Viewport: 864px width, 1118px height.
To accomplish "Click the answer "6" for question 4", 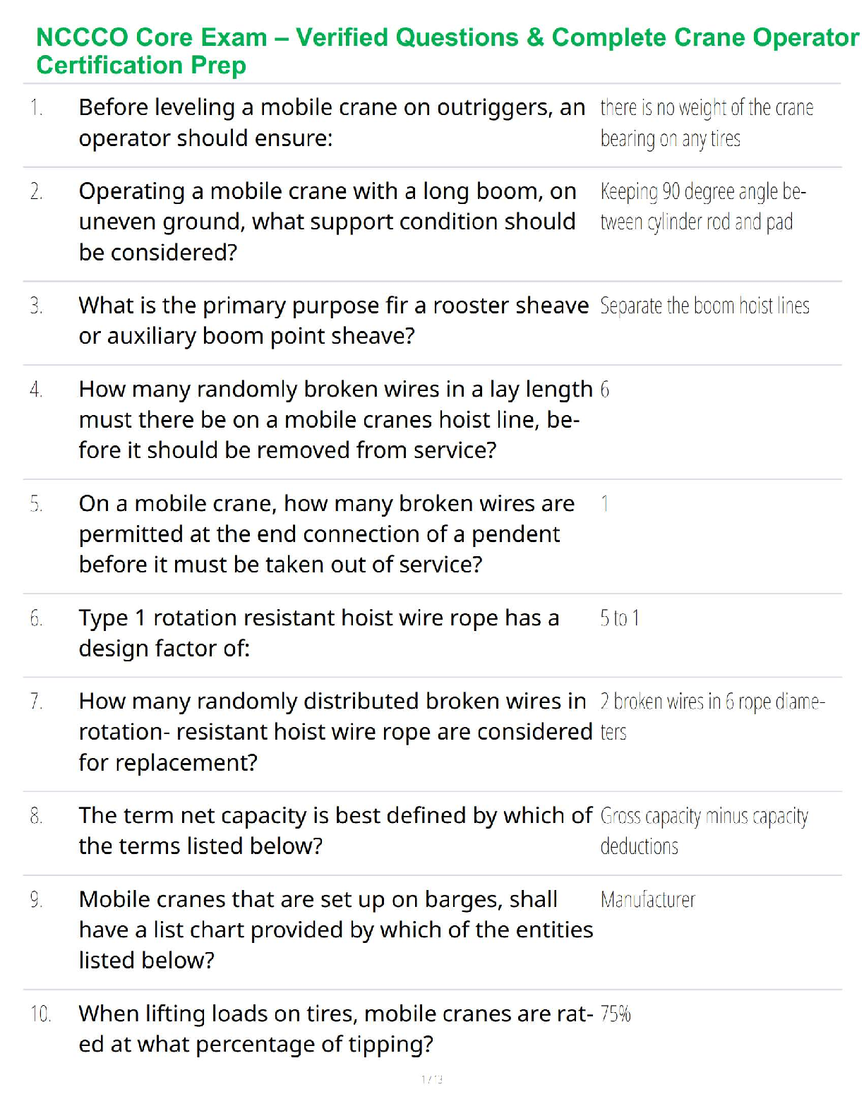I will tap(605, 390).
